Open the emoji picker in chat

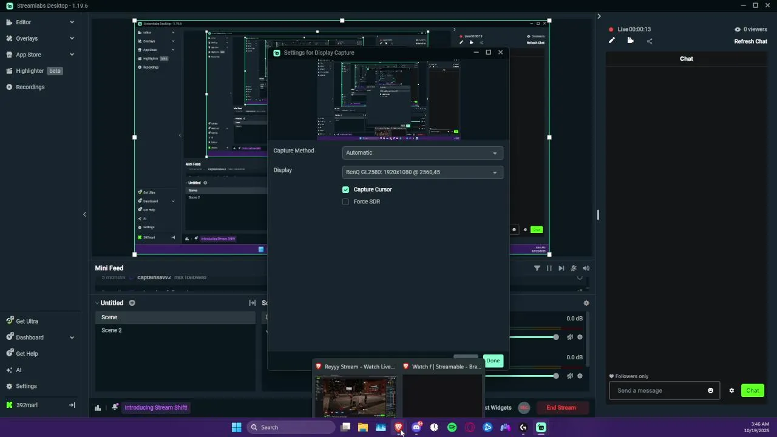(711, 390)
